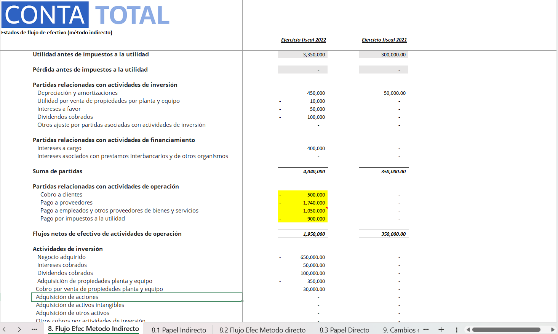The height and width of the screenshot is (334, 558).
Task: Select the Adquisición de acciones cell
Action: [x=136, y=297]
